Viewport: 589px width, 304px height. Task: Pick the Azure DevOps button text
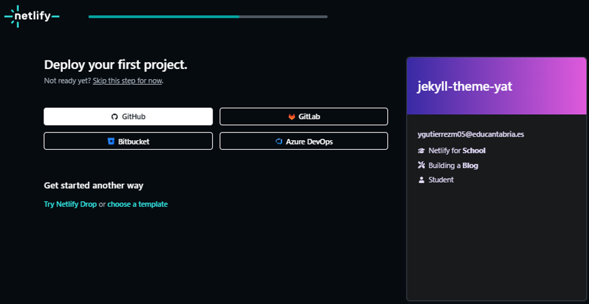click(x=309, y=141)
